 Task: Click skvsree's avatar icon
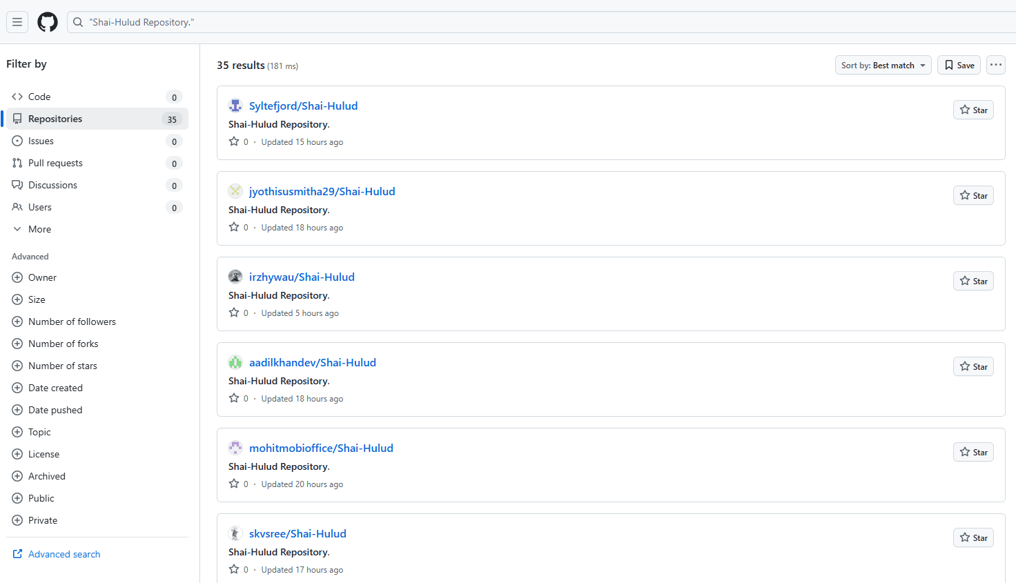point(235,533)
